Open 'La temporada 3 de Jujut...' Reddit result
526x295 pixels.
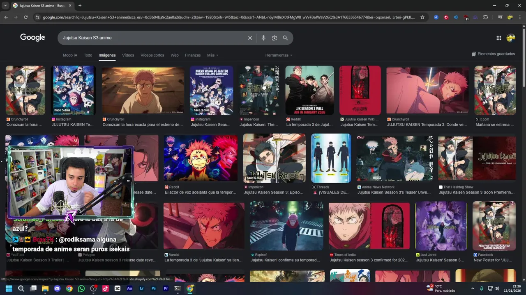pyautogui.click(x=309, y=125)
